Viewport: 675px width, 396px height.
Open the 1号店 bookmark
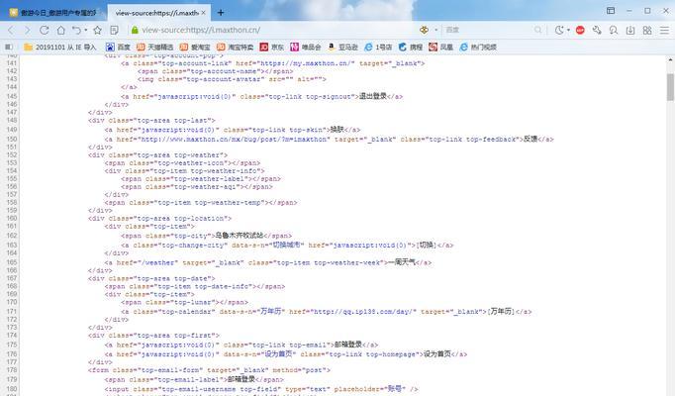pos(378,47)
